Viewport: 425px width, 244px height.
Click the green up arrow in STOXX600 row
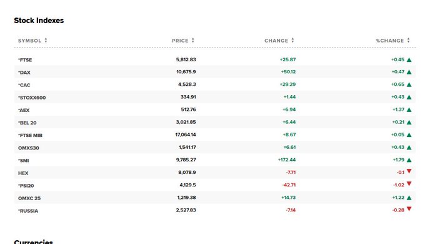(x=409, y=97)
